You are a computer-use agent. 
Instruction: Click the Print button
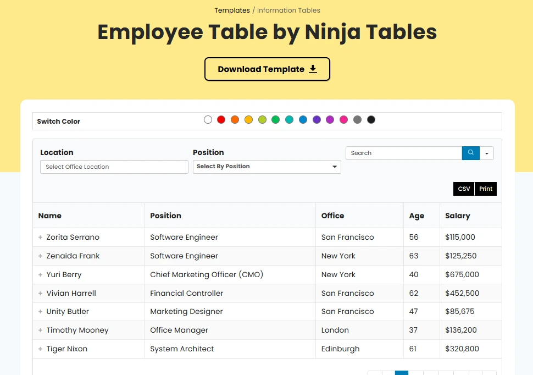(x=486, y=189)
